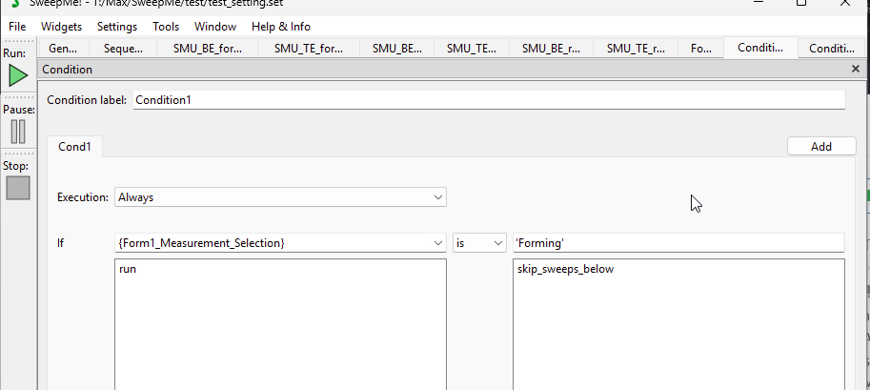Open the Widgets menu
The width and height of the screenshot is (870, 390).
[61, 27]
